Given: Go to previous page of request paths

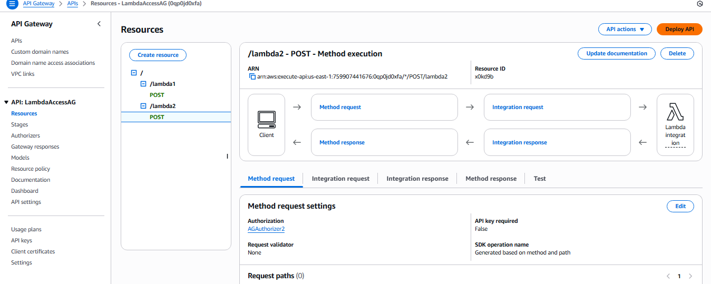Looking at the screenshot, I should click(668, 276).
